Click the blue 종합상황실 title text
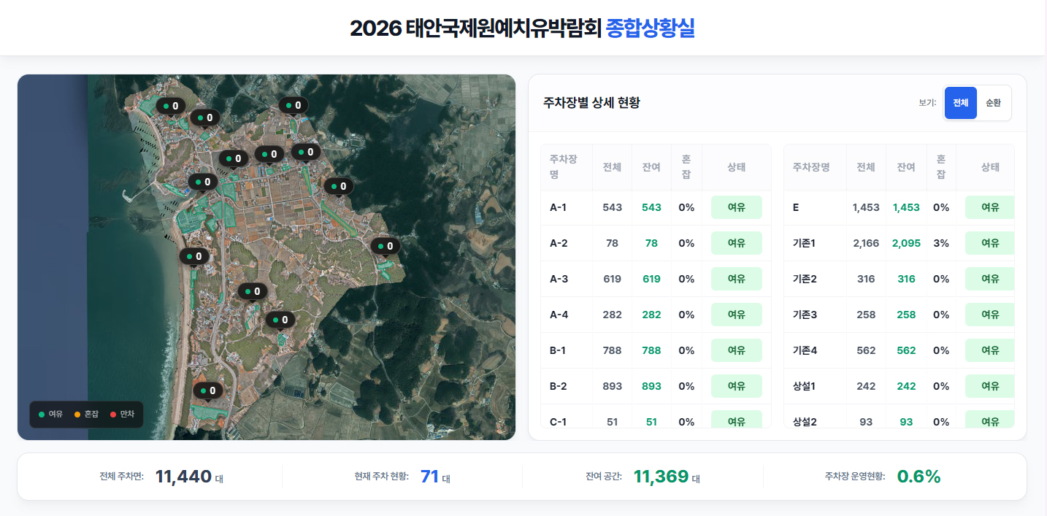 (650, 28)
